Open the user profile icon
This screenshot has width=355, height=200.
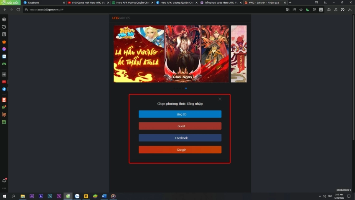point(342,10)
